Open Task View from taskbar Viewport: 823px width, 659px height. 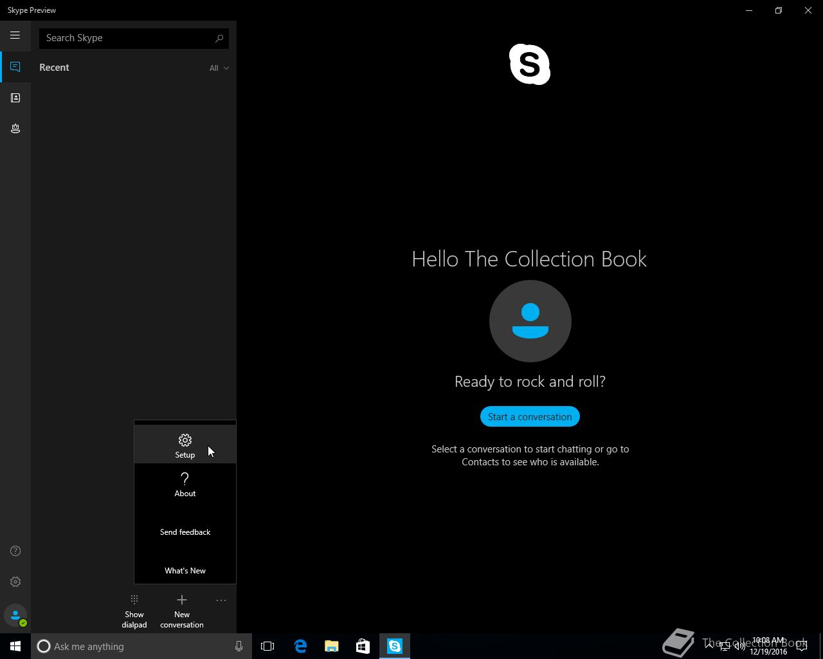pyautogui.click(x=267, y=646)
